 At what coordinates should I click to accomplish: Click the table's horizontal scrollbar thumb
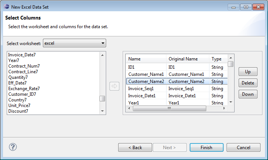(169, 108)
